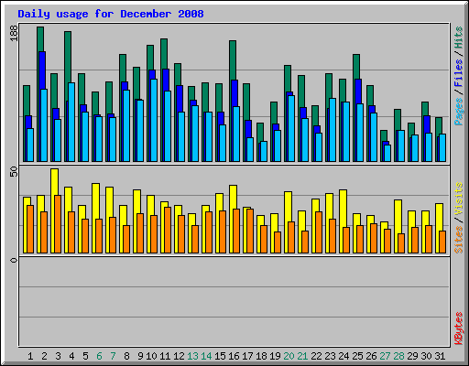Click the green weekend day label '21'
The height and width of the screenshot is (366, 469).
coord(302,356)
